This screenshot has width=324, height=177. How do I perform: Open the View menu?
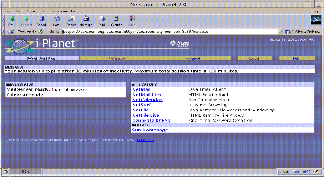pos(31,11)
